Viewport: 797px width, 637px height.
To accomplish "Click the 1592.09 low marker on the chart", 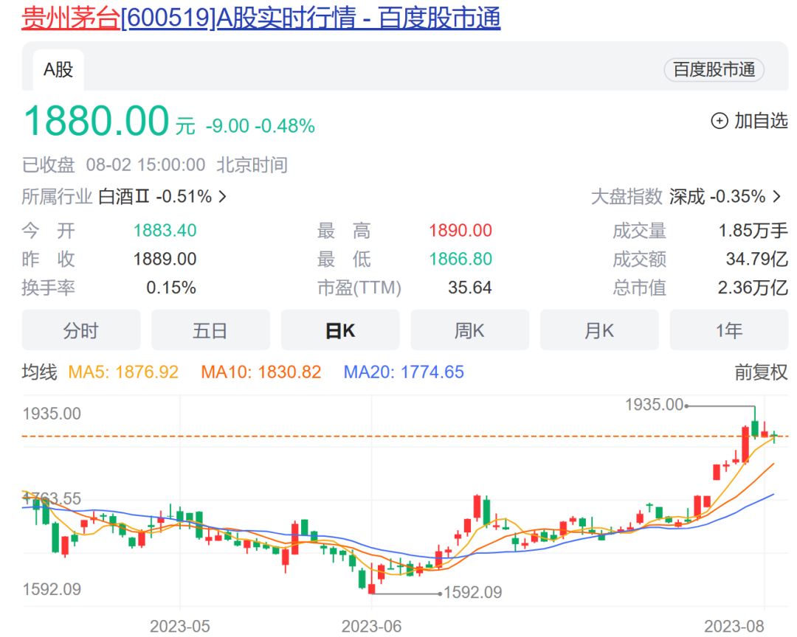I will click(x=473, y=592).
